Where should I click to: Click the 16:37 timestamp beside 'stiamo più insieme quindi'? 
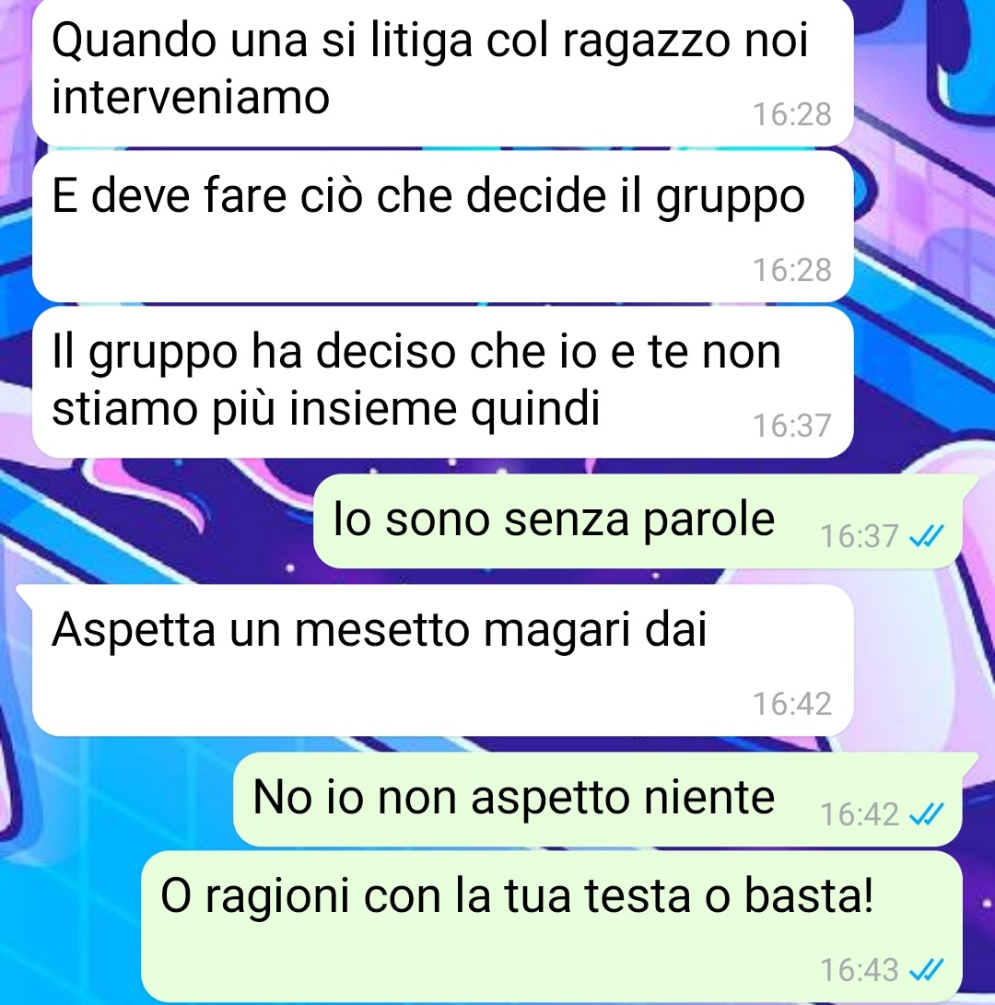pyautogui.click(x=791, y=426)
